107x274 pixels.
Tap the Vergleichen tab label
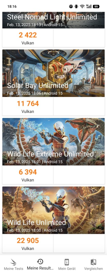click(94, 269)
